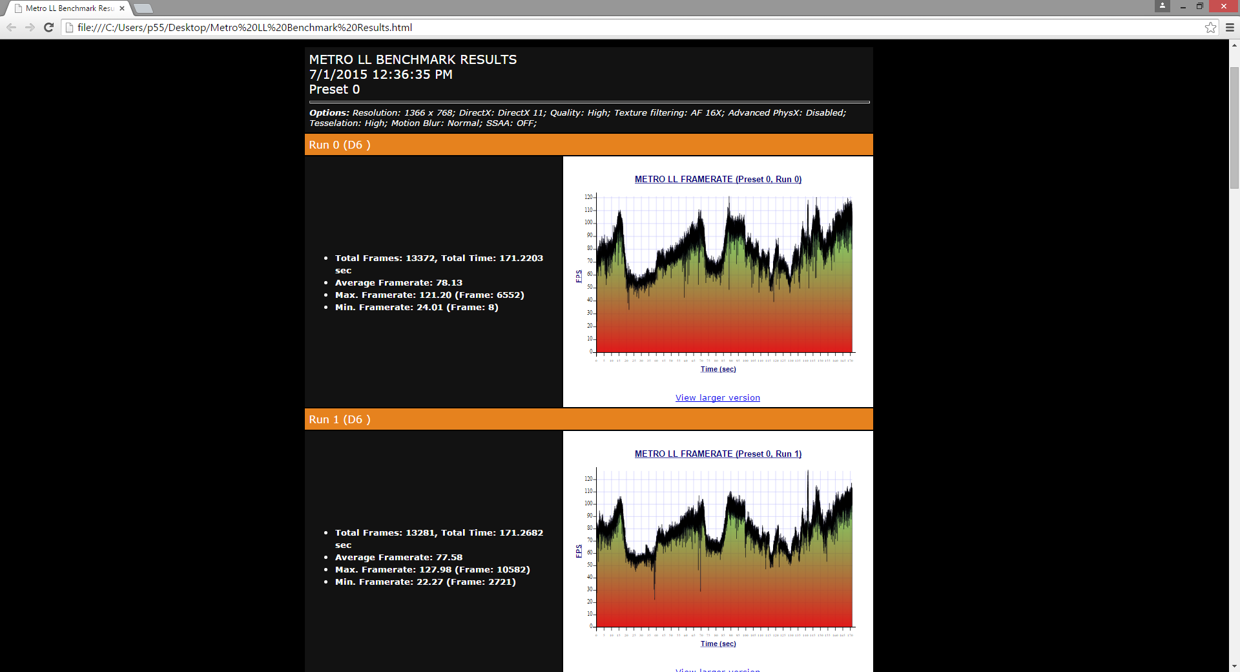The width and height of the screenshot is (1240, 672).
Task: Click the page file icon in address bar
Action: tap(70, 27)
